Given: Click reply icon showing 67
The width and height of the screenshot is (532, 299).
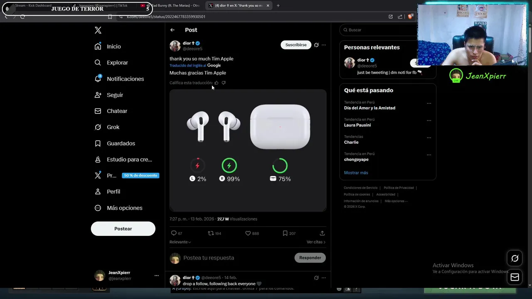Looking at the screenshot, I should [174, 233].
